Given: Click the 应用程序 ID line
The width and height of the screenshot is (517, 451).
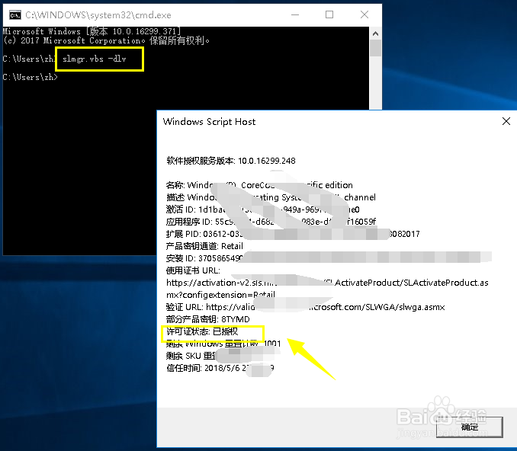Looking at the screenshot, I should (x=271, y=222).
